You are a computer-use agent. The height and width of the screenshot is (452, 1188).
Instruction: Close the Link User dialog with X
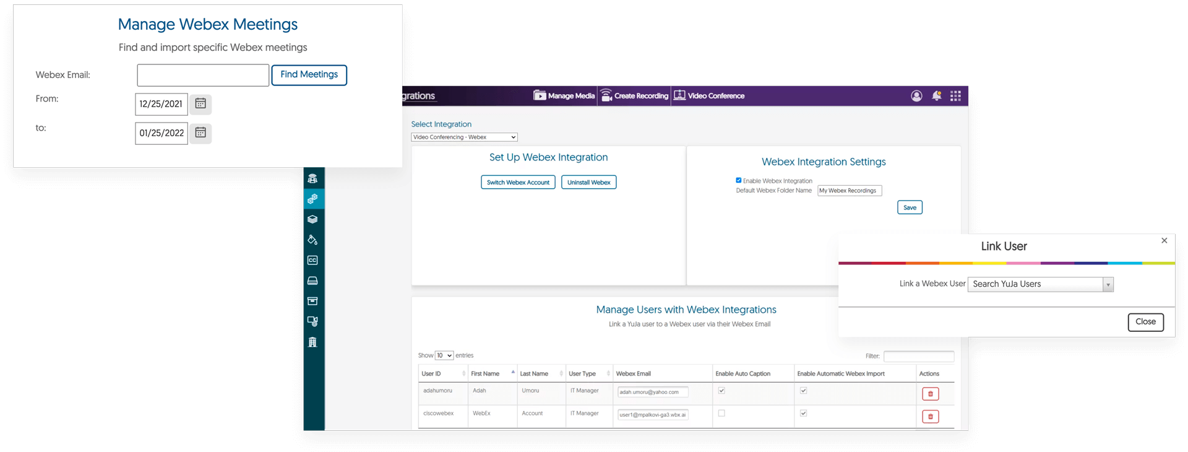coord(1164,241)
